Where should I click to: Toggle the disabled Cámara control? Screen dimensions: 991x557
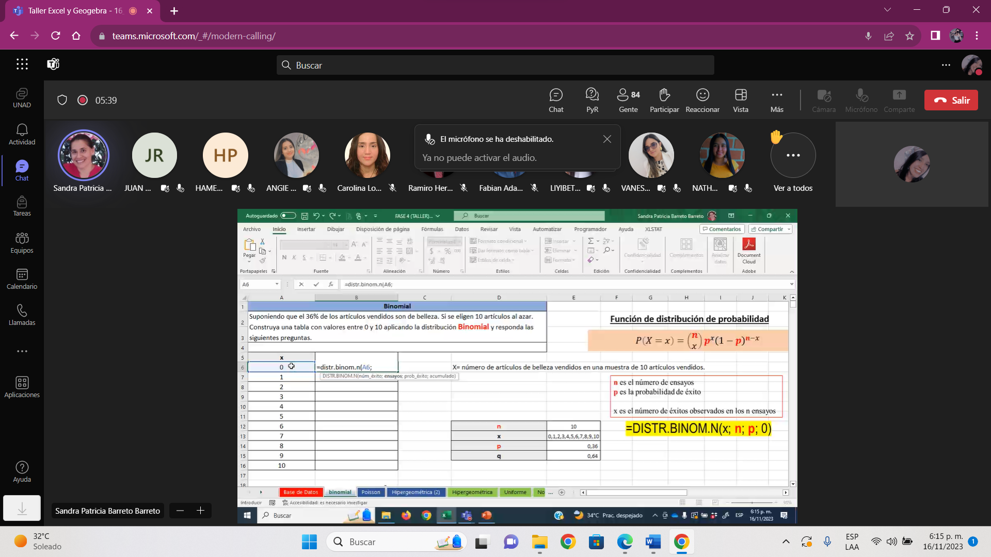[824, 100]
